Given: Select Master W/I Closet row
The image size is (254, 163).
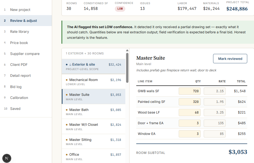Looking at the screenshot, I should tap(94, 127).
